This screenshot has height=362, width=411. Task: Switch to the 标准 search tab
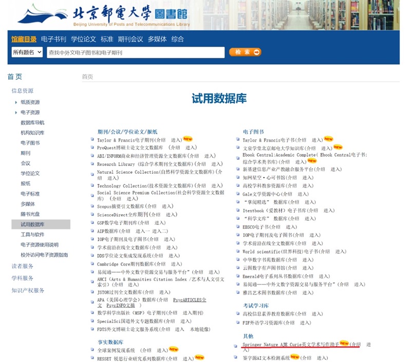(107, 40)
